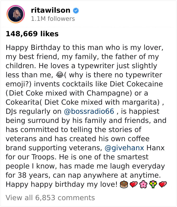177x207 pixels.
Task: Click the 1.1M followers text
Action: (53, 19)
